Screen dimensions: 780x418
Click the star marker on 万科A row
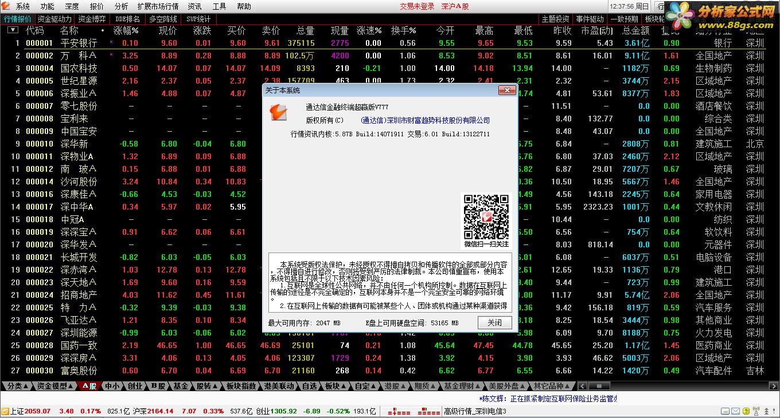(111, 56)
